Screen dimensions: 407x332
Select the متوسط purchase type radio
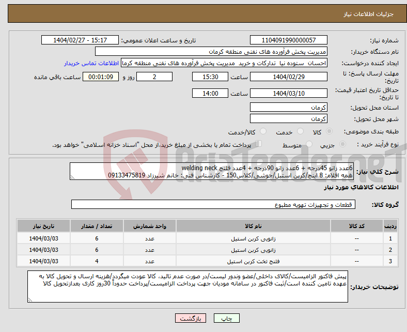(309, 144)
